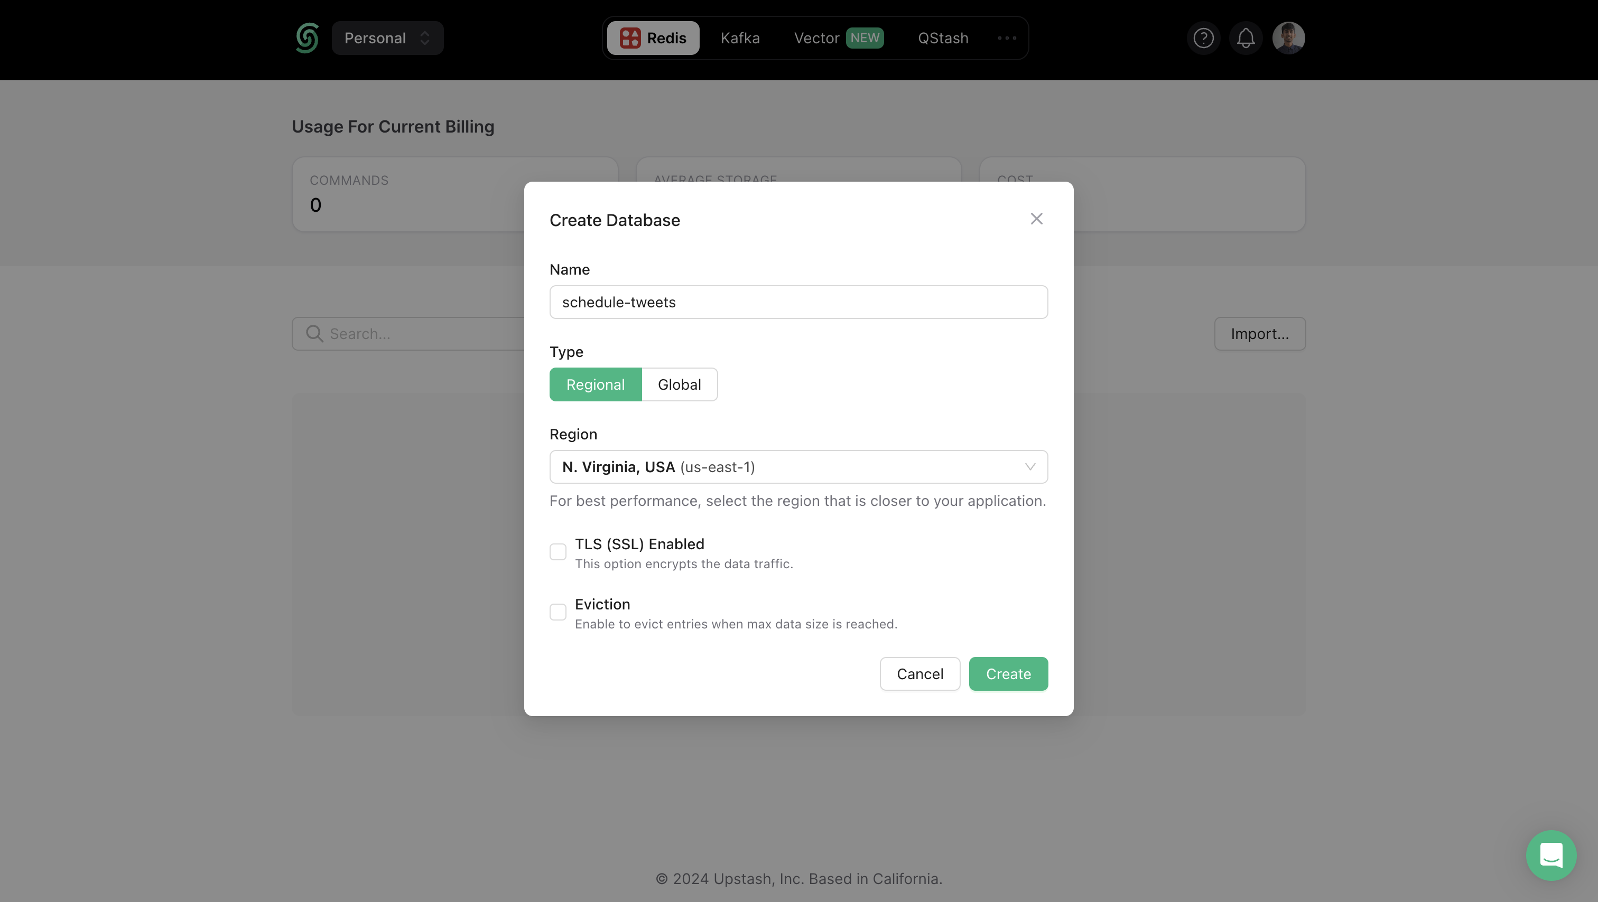Click the Redis product icon
The height and width of the screenshot is (902, 1598).
click(x=631, y=38)
